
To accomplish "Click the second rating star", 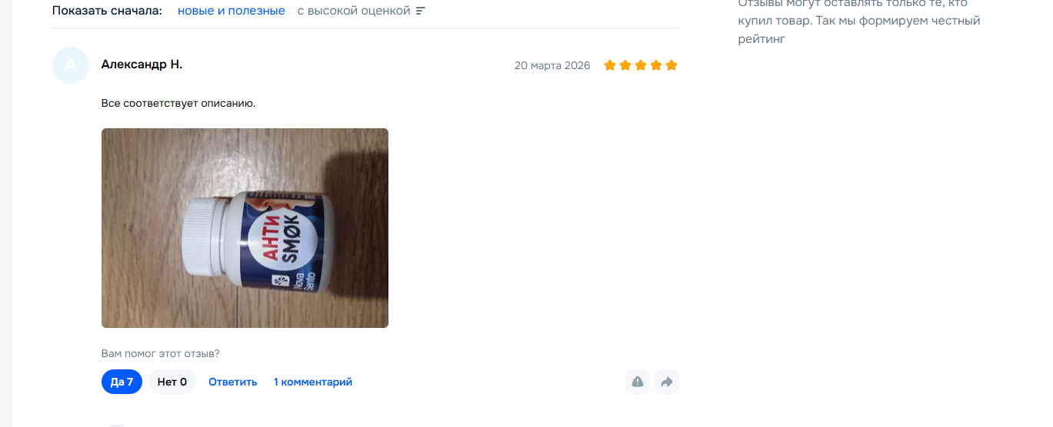I will tap(625, 65).
